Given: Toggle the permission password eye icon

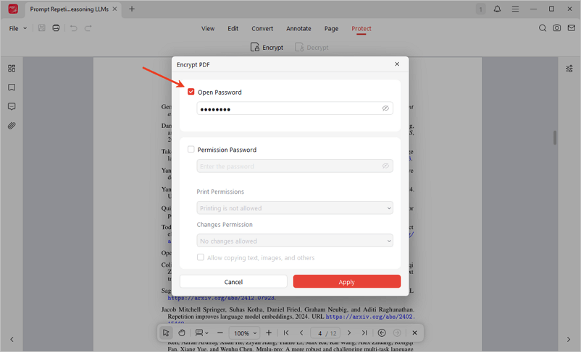Looking at the screenshot, I should tap(385, 166).
